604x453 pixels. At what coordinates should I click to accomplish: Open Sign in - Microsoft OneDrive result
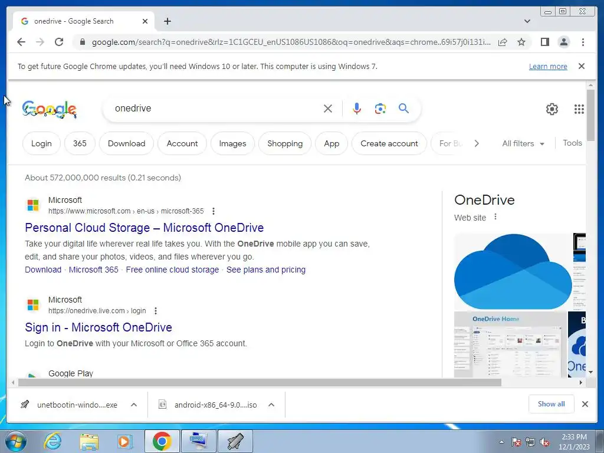point(99,327)
